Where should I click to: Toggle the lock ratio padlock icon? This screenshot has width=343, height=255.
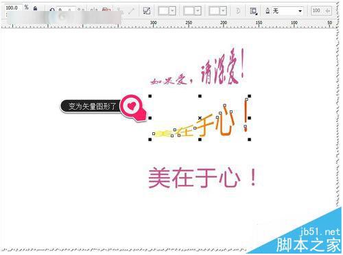pos(35,8)
